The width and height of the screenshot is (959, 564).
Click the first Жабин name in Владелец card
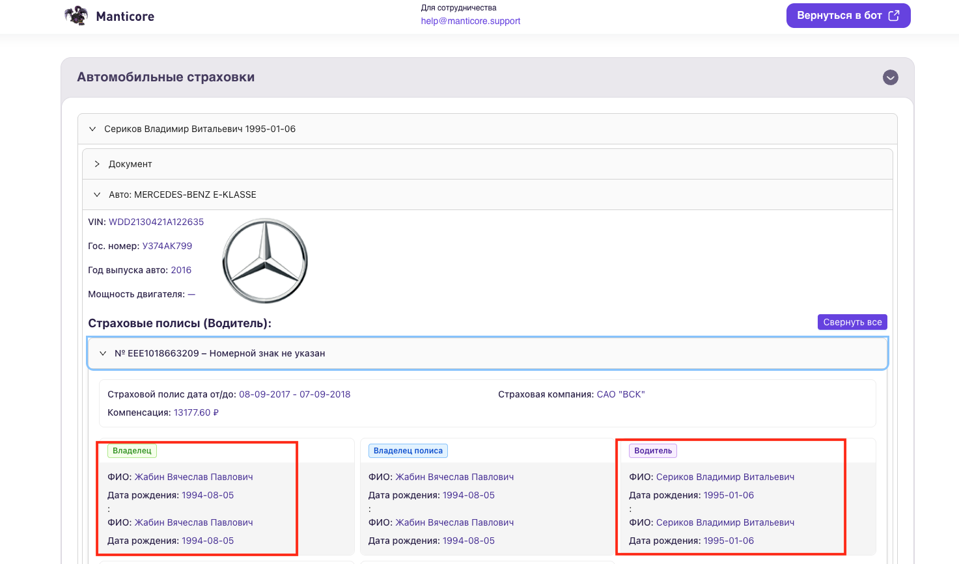coord(194,477)
